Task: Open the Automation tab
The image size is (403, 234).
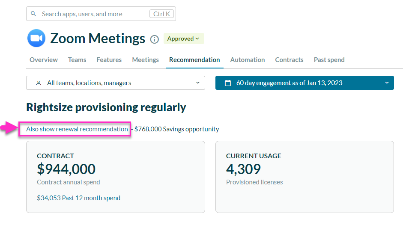Action: coord(248,60)
